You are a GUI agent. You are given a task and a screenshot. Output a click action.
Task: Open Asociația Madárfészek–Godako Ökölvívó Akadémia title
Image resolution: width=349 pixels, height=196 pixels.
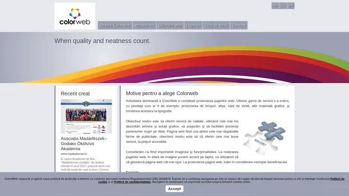[x=84, y=143]
